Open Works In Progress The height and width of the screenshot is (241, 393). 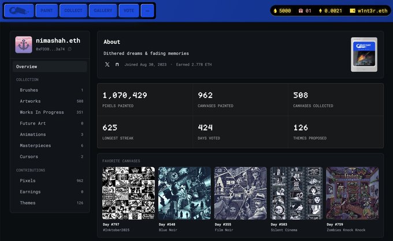[50, 112]
